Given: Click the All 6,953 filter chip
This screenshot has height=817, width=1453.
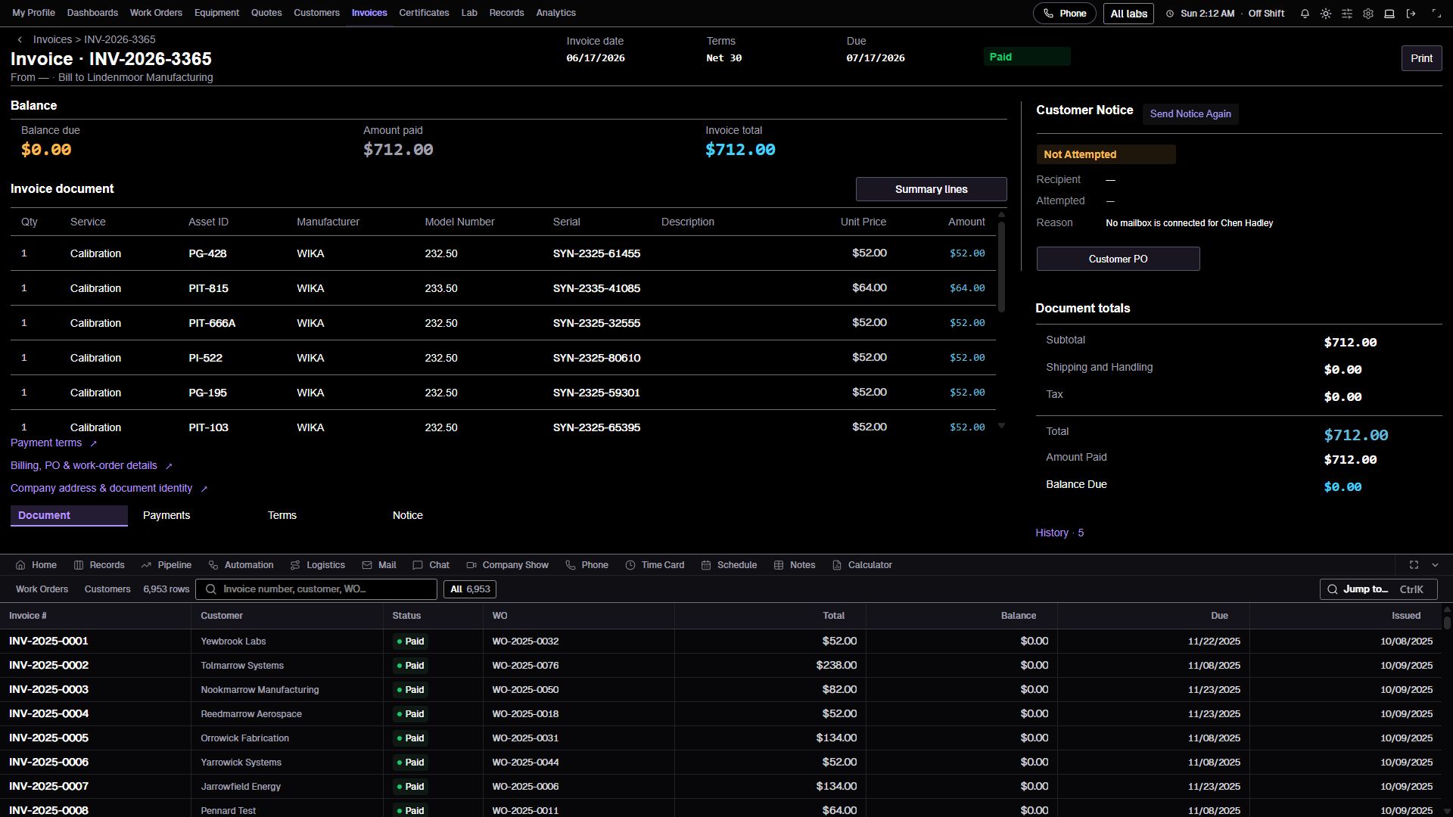Looking at the screenshot, I should coord(470,589).
